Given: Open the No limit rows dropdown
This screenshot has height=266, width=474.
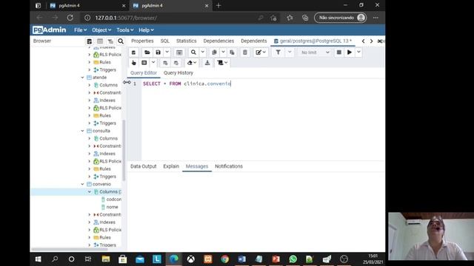Looking at the screenshot, I should tap(315, 52).
